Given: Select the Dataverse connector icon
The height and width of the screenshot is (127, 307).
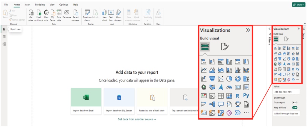Looking at the screenshot, I should pos(67,14).
